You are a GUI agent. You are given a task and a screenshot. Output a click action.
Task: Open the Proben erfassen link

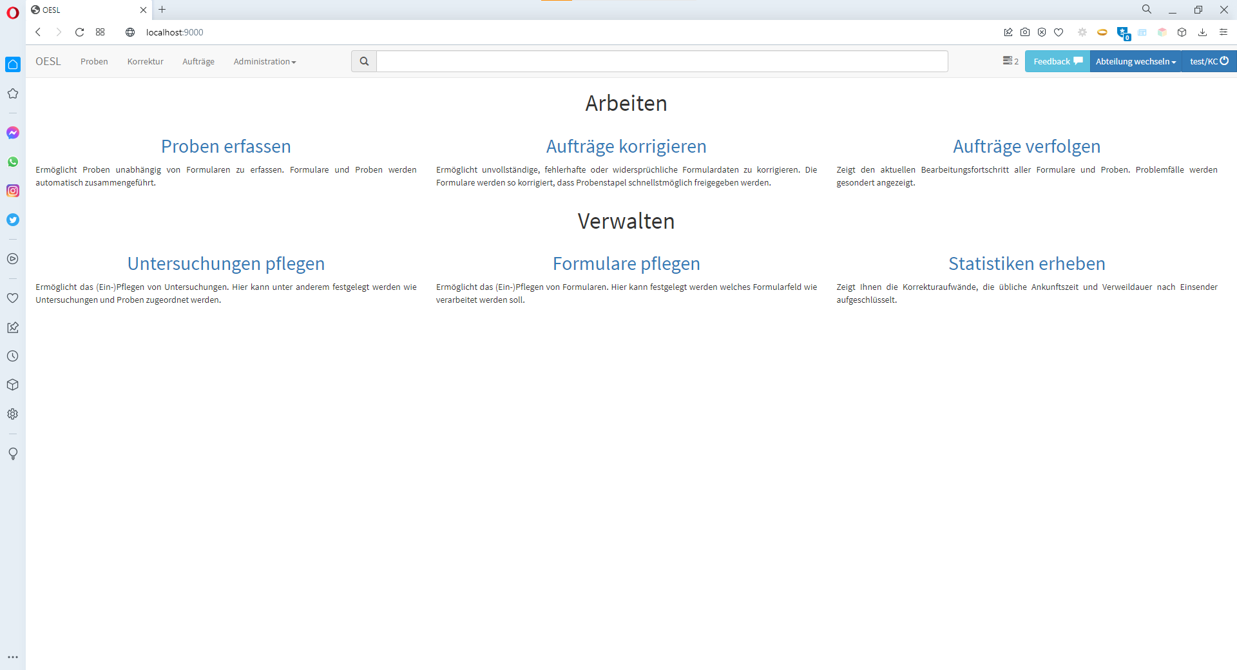pyautogui.click(x=226, y=146)
